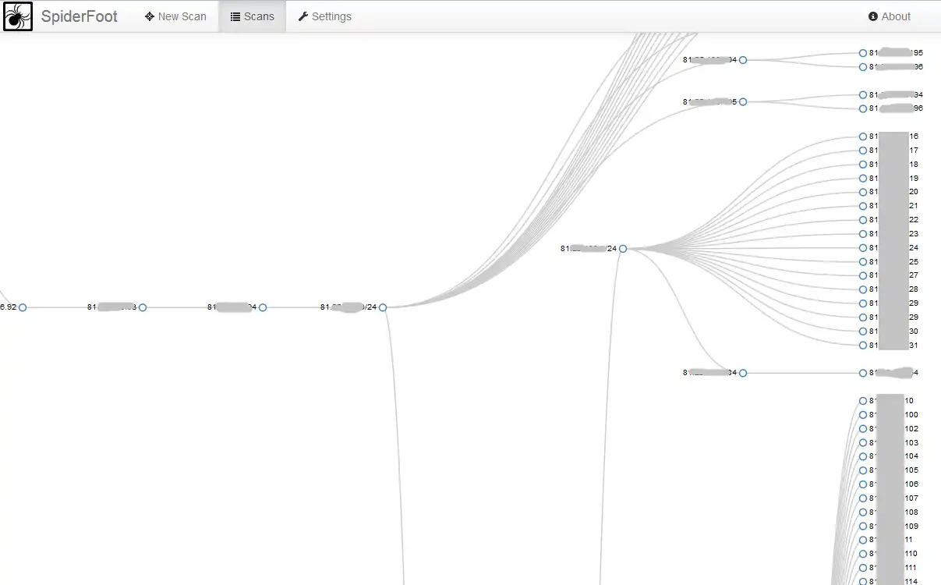Select the node circle ending in 21
Viewport: 941px width, 585px height.
[x=863, y=206]
